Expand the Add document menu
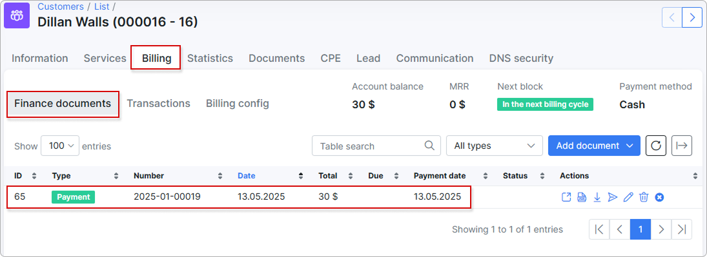707x257 pixels. (594, 146)
